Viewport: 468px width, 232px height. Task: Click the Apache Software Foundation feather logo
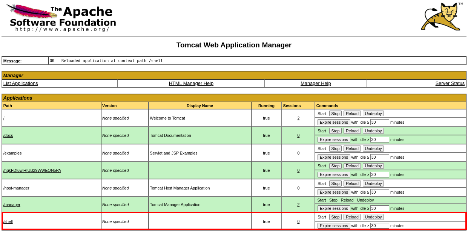(x=61, y=17)
